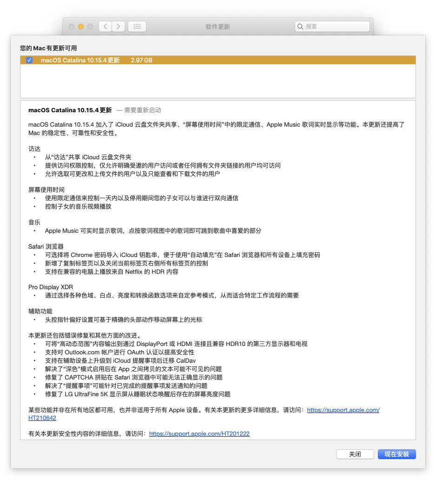Image resolution: width=436 pixels, height=481 pixels.
Task: Click the 现在安装 (Install Now) button
Action: pyautogui.click(x=396, y=454)
